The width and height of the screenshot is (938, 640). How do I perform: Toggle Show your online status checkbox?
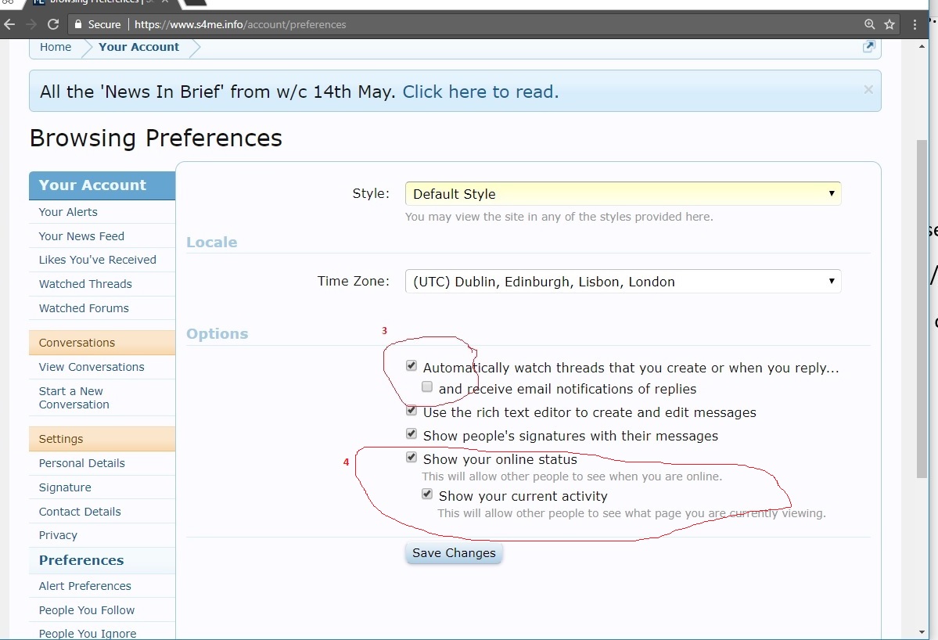coord(411,458)
